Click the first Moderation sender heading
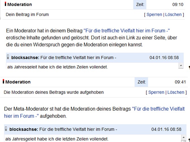190x142 pixels. click(x=20, y=5)
